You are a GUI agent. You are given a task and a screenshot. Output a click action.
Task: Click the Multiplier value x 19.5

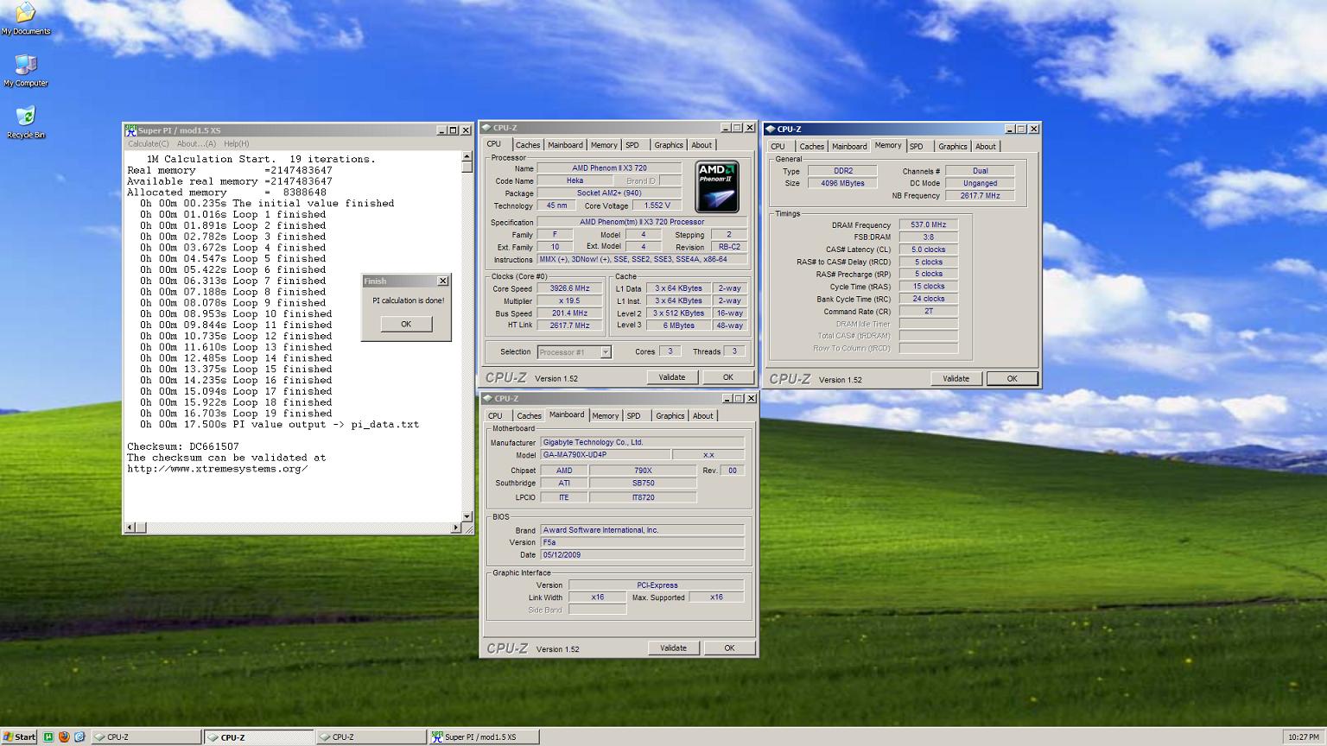click(x=569, y=301)
